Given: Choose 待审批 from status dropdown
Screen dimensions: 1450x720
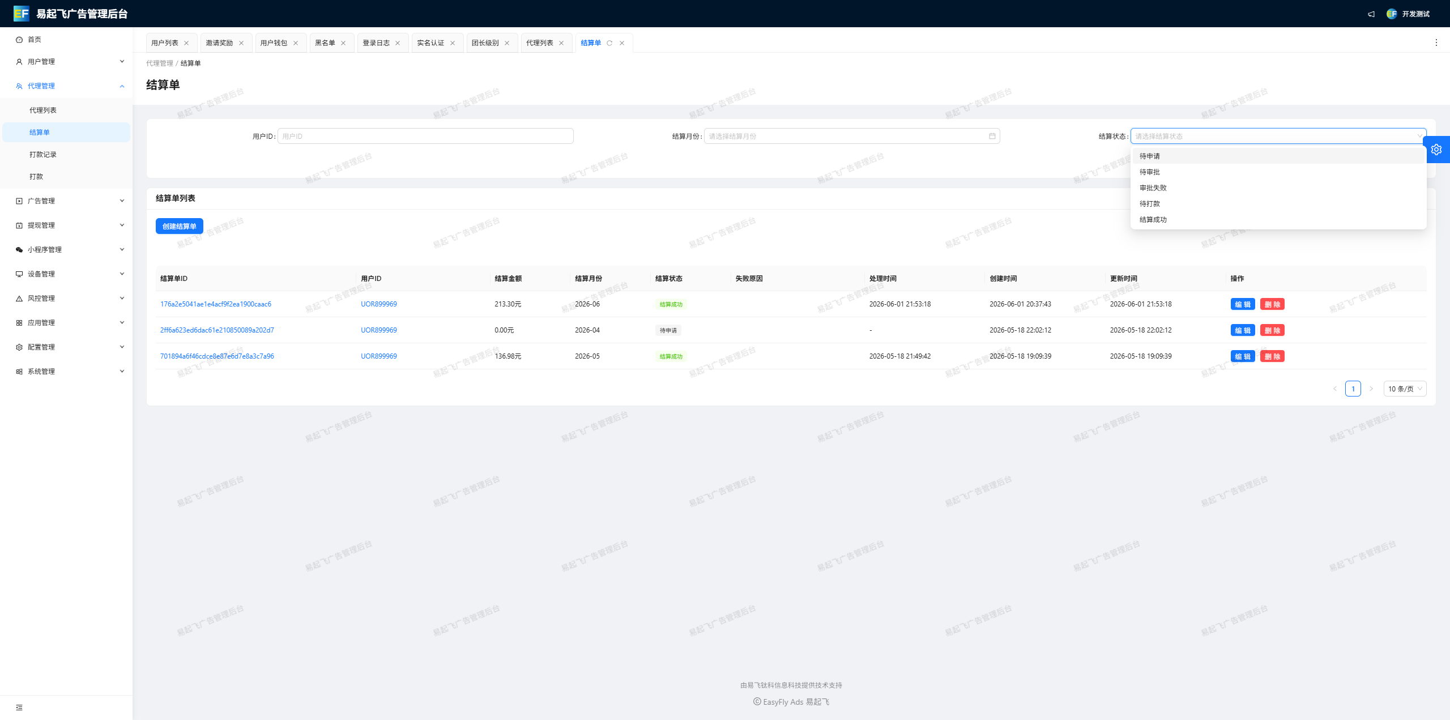Looking at the screenshot, I should (1278, 172).
